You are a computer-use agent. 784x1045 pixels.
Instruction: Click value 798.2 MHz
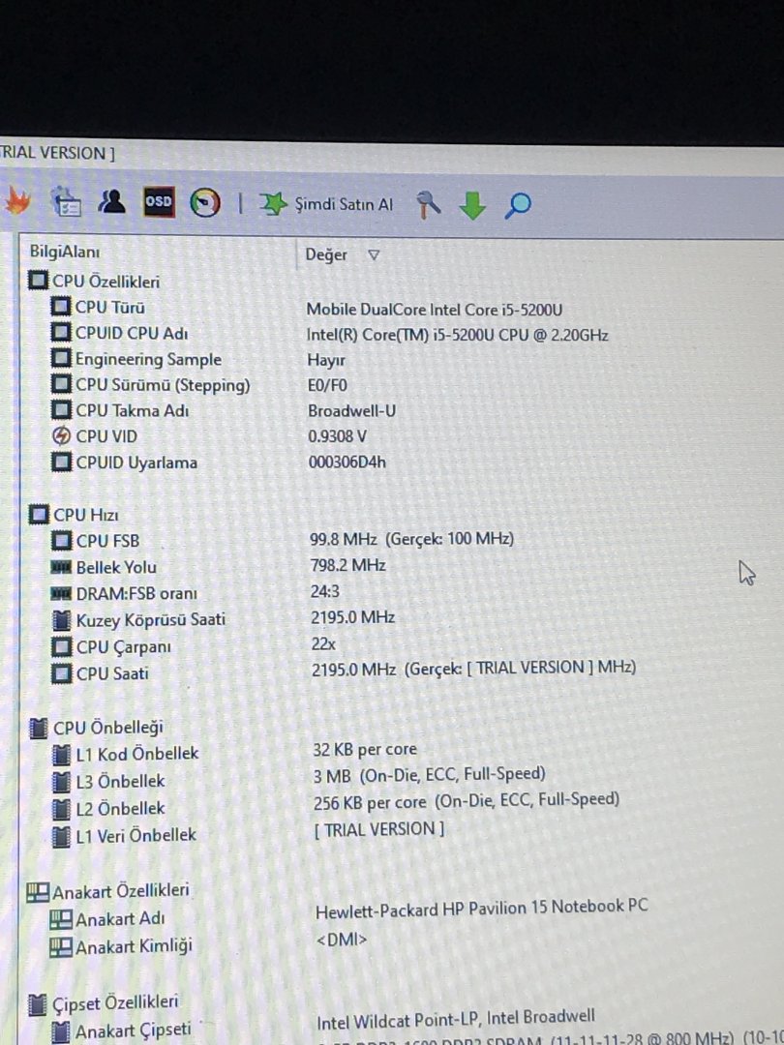point(348,565)
